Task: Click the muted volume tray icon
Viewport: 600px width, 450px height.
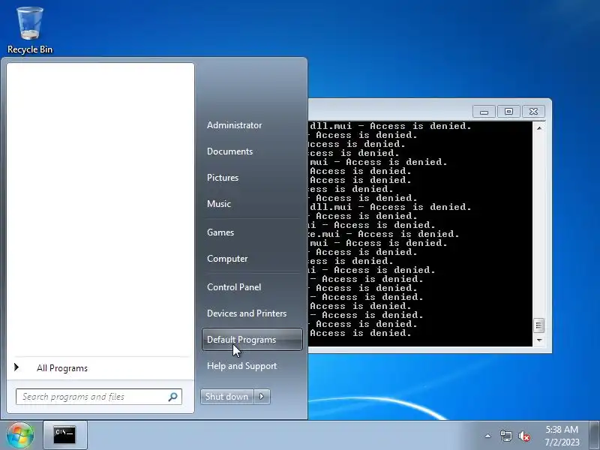Action: tap(524, 436)
